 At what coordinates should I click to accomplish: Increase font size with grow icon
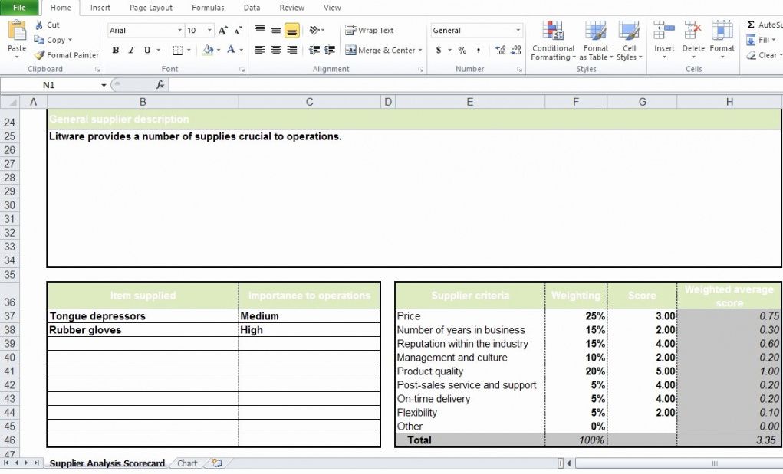point(222,31)
